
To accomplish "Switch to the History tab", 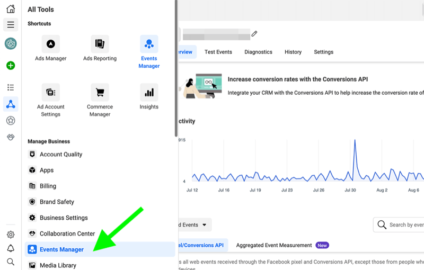I will [293, 52].
